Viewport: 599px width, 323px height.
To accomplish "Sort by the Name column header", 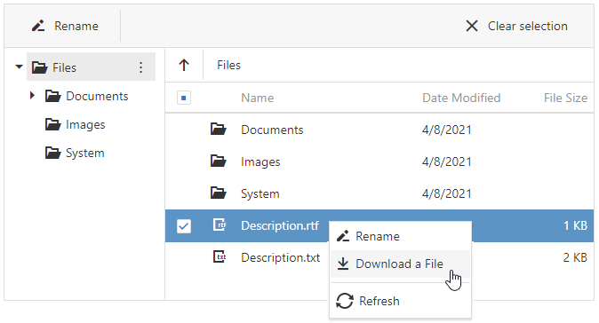I will coord(257,98).
